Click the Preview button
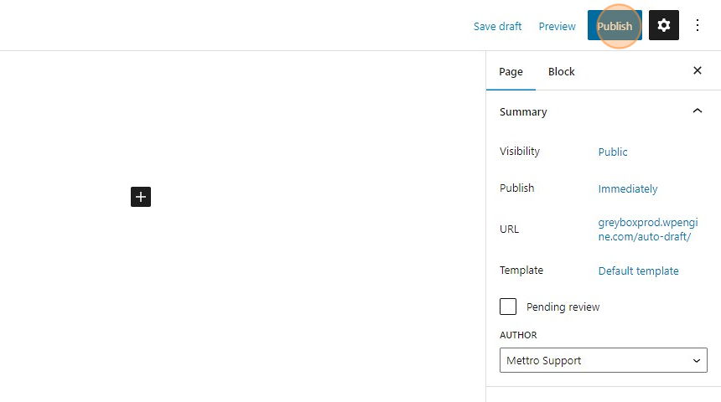 tap(557, 26)
